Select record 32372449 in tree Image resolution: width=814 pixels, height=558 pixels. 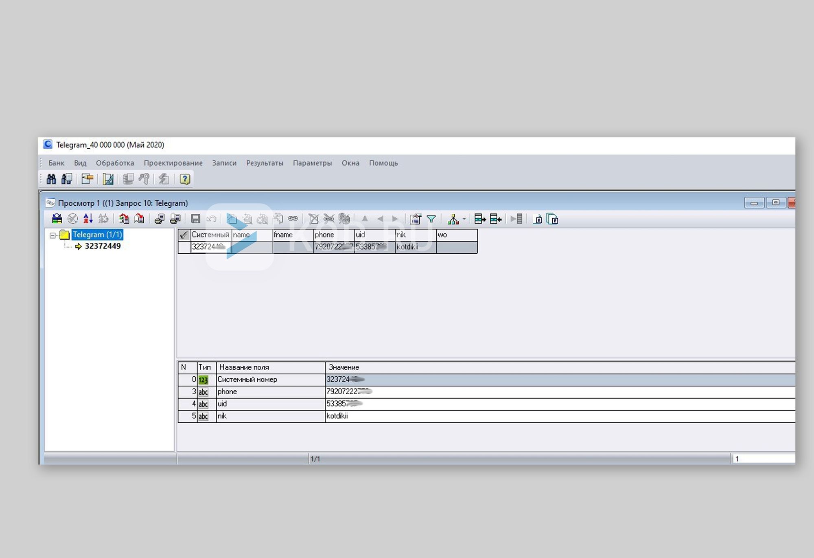click(x=103, y=246)
